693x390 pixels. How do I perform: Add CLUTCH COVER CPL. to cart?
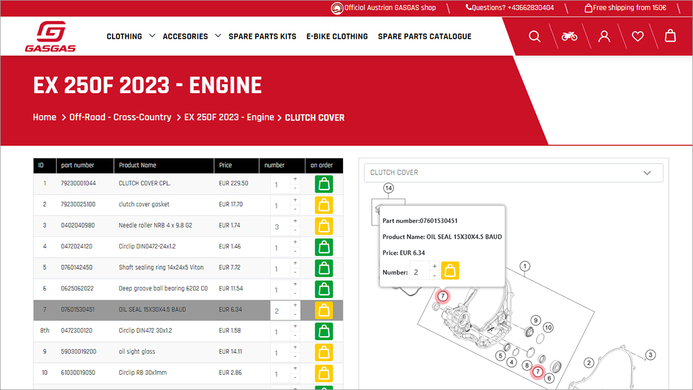[323, 184]
